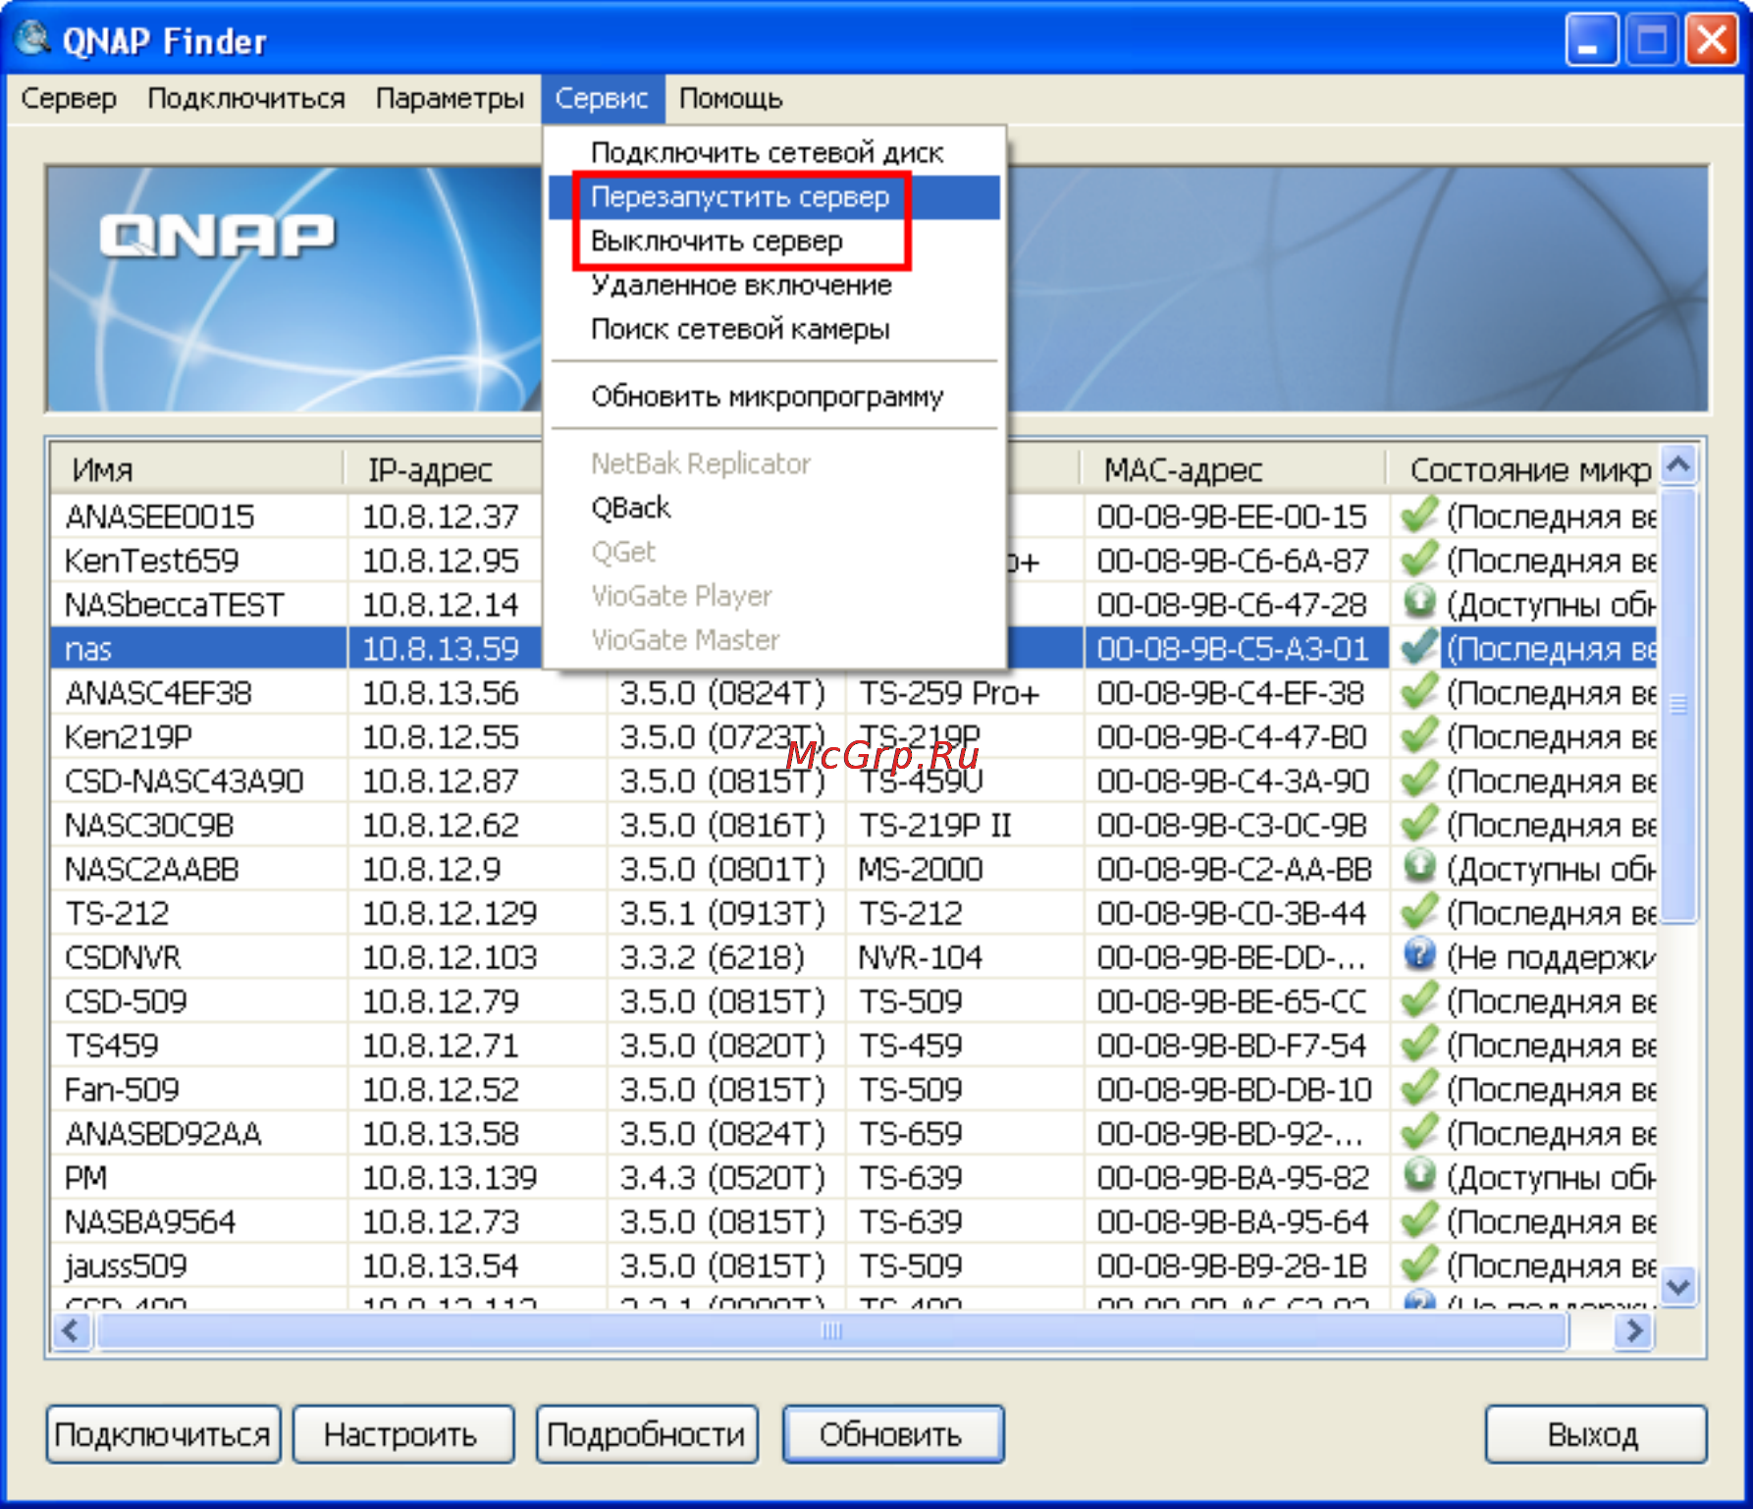Click the IP-адрес column header
This screenshot has width=1753, height=1509.
click(x=444, y=469)
